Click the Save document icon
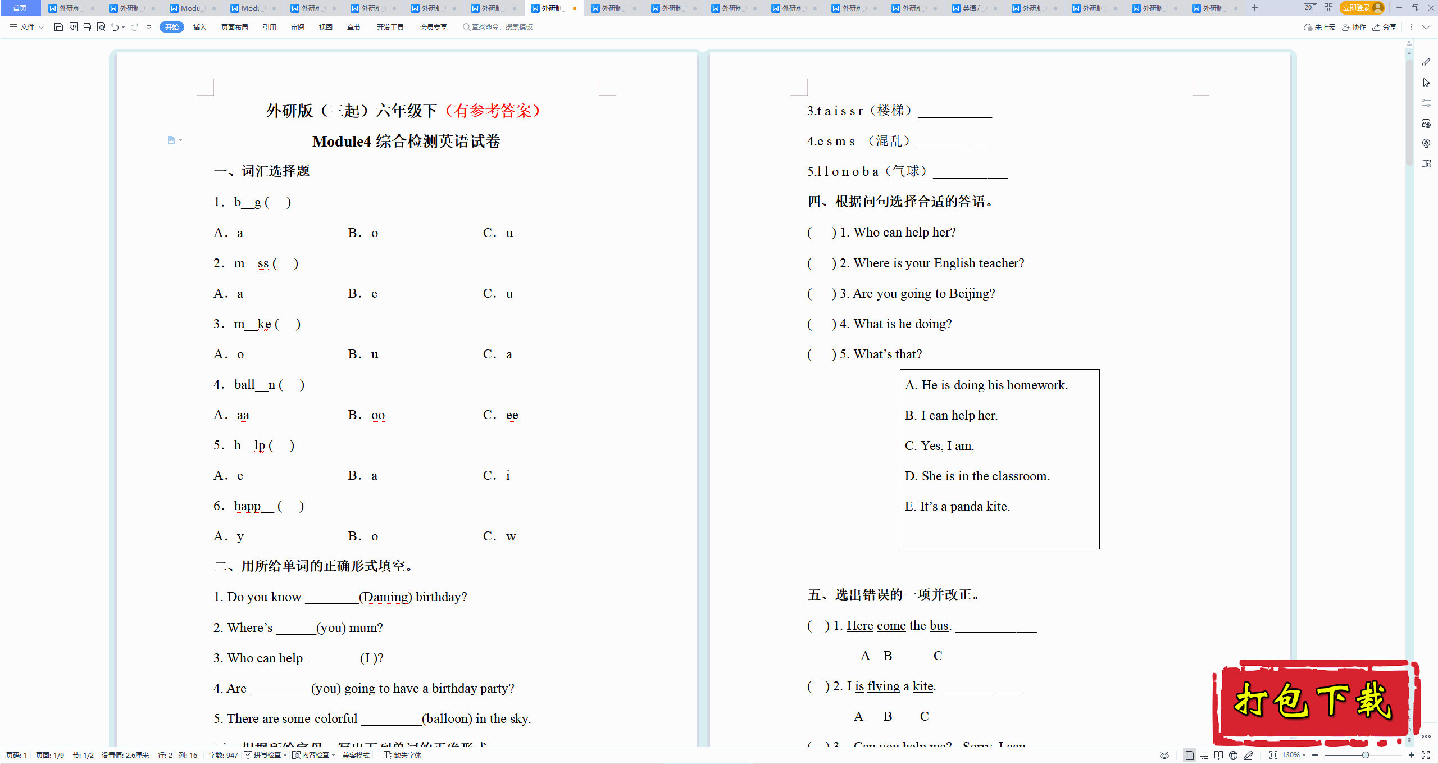Viewport: 1438px width, 764px height. coord(58,27)
